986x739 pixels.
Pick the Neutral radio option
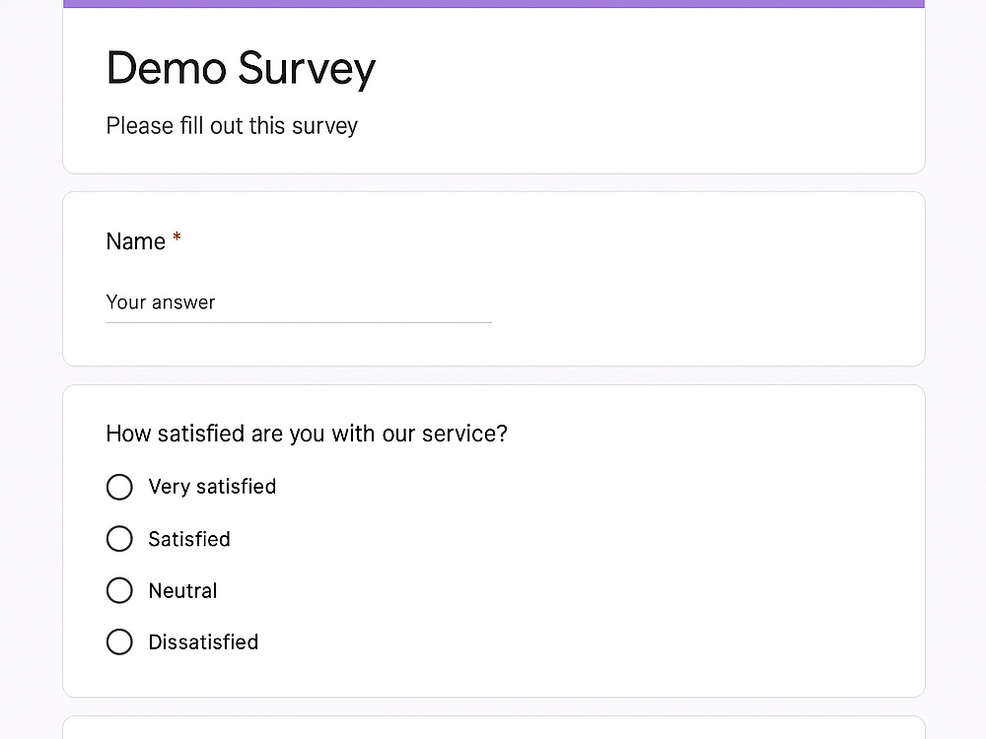pyautogui.click(x=119, y=590)
